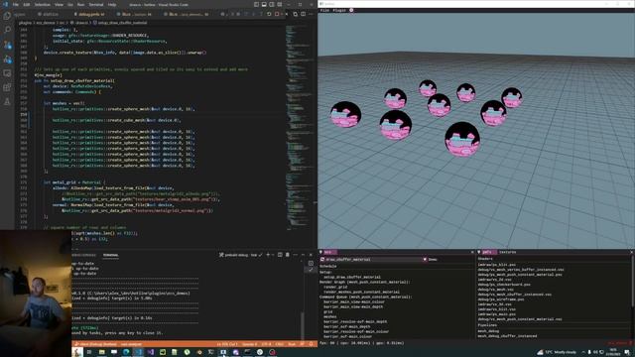
Task: Toggle bottom panel layout icon in title bar
Action: pyautogui.click(x=264, y=4)
